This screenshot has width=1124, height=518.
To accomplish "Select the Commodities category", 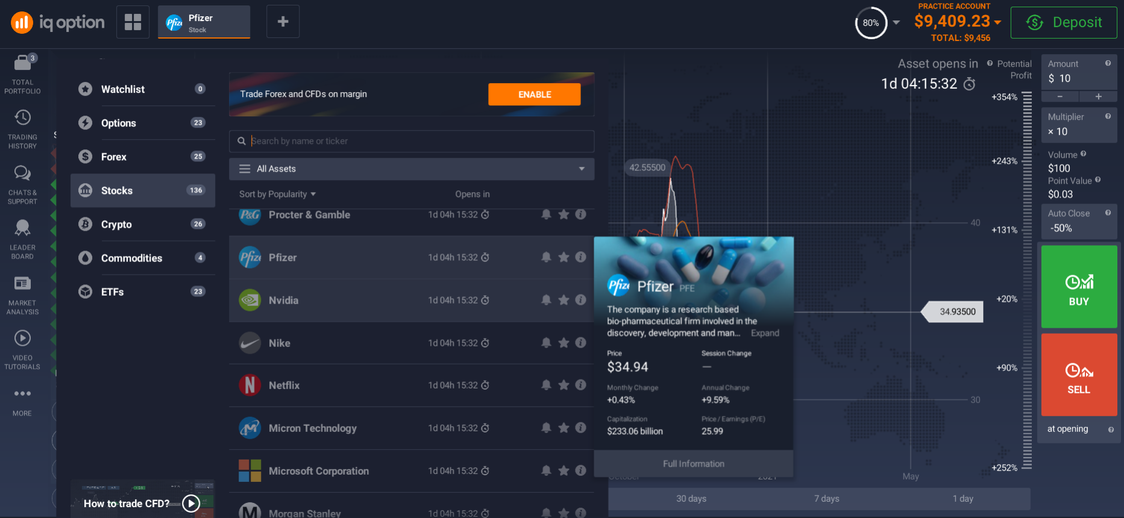I will (143, 258).
